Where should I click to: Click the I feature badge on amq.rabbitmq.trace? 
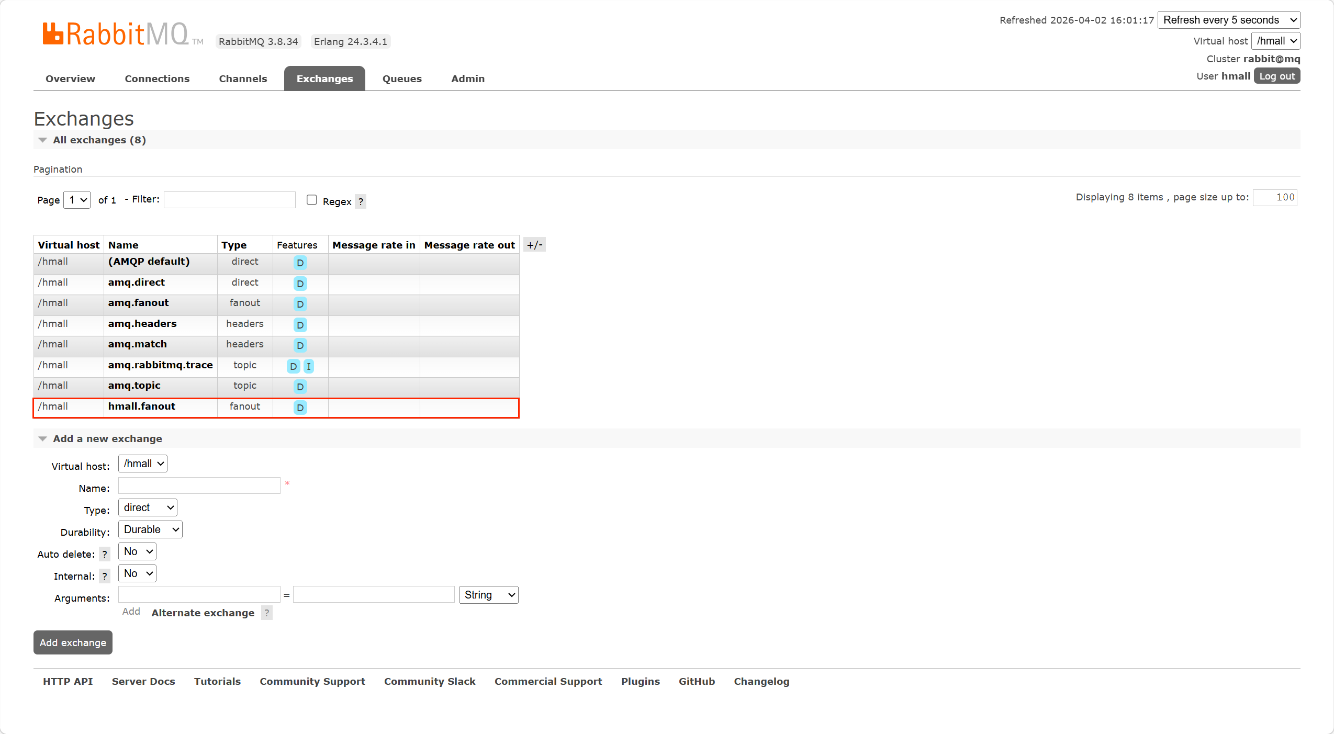[309, 366]
